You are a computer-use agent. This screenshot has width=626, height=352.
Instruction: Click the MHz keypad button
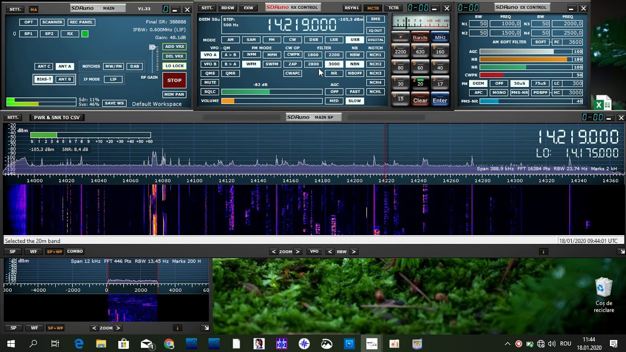(x=440, y=38)
